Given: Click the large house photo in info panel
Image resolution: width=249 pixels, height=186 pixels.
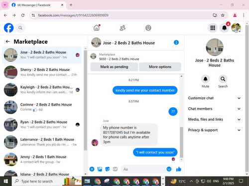Looking at the screenshot, I should pyautogui.click(x=215, y=47).
